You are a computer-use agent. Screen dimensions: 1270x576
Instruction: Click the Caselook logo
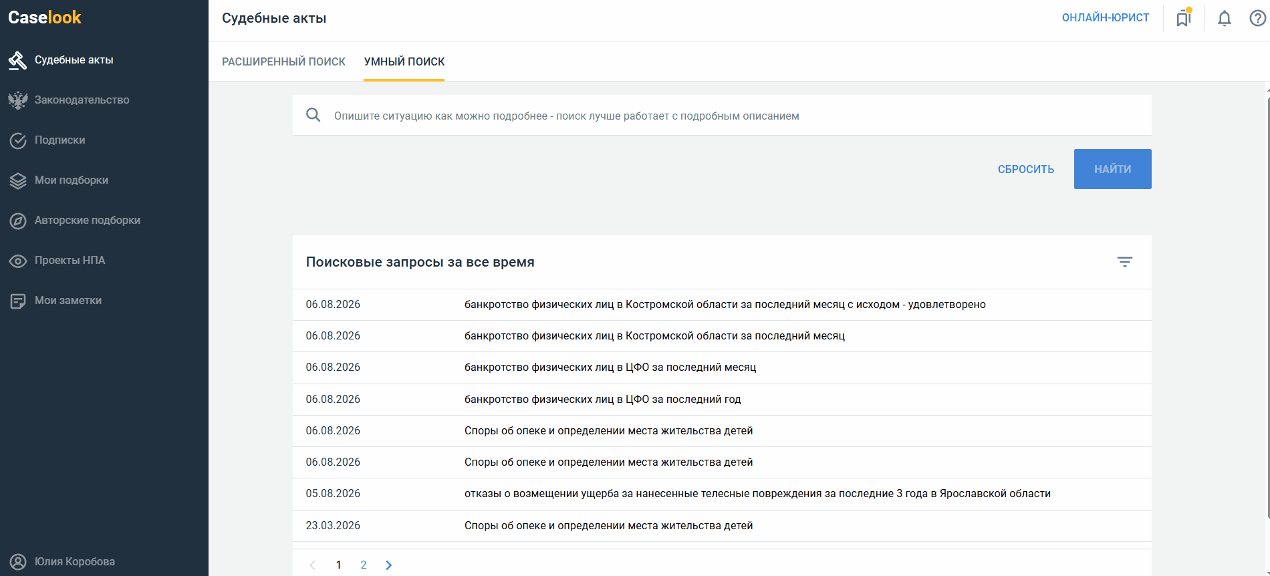click(x=45, y=17)
